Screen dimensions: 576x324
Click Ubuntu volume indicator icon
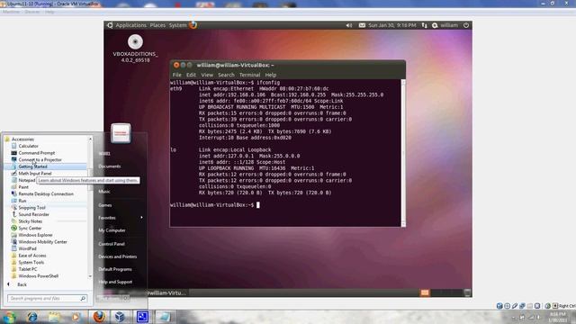tap(348, 25)
